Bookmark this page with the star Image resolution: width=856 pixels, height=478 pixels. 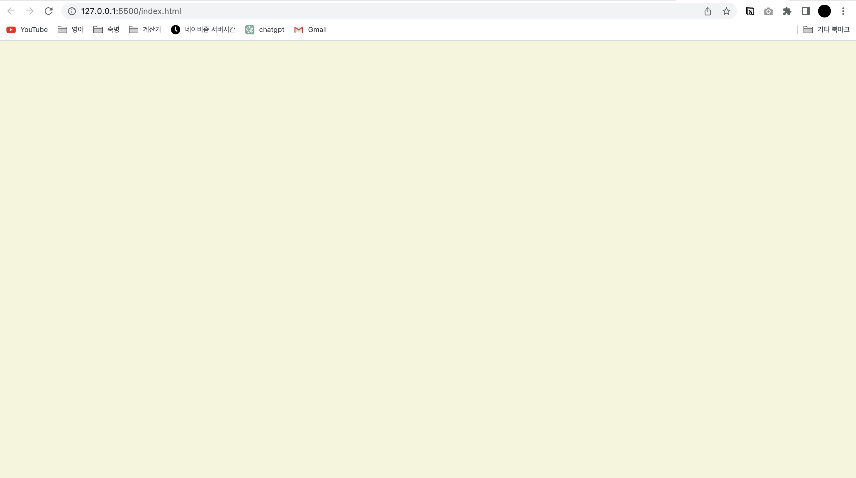coord(726,11)
